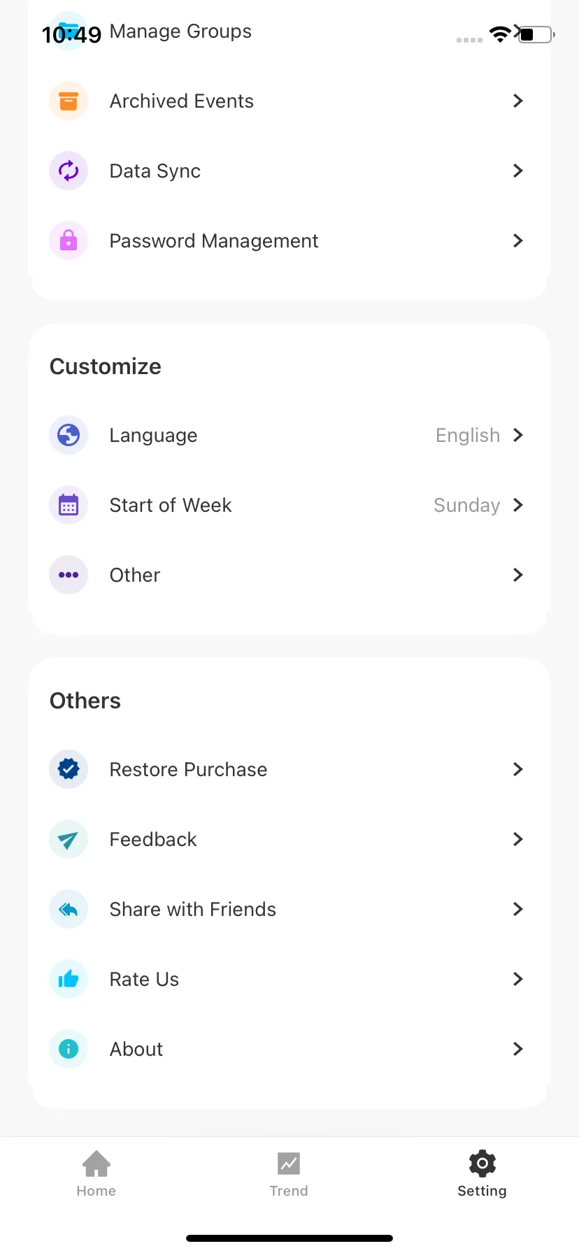Tap the orange Archived Events box icon

(69, 101)
